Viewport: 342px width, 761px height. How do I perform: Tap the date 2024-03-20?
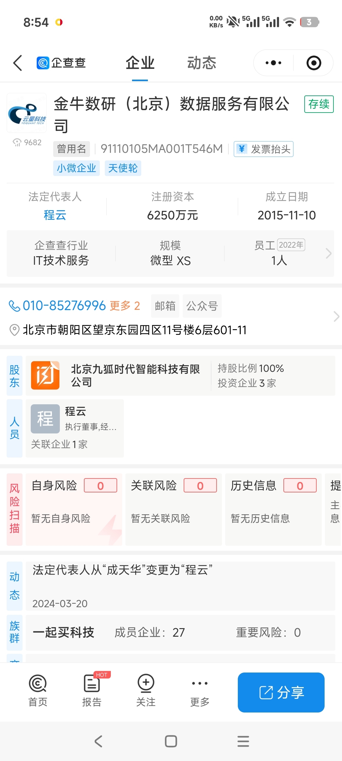click(60, 603)
